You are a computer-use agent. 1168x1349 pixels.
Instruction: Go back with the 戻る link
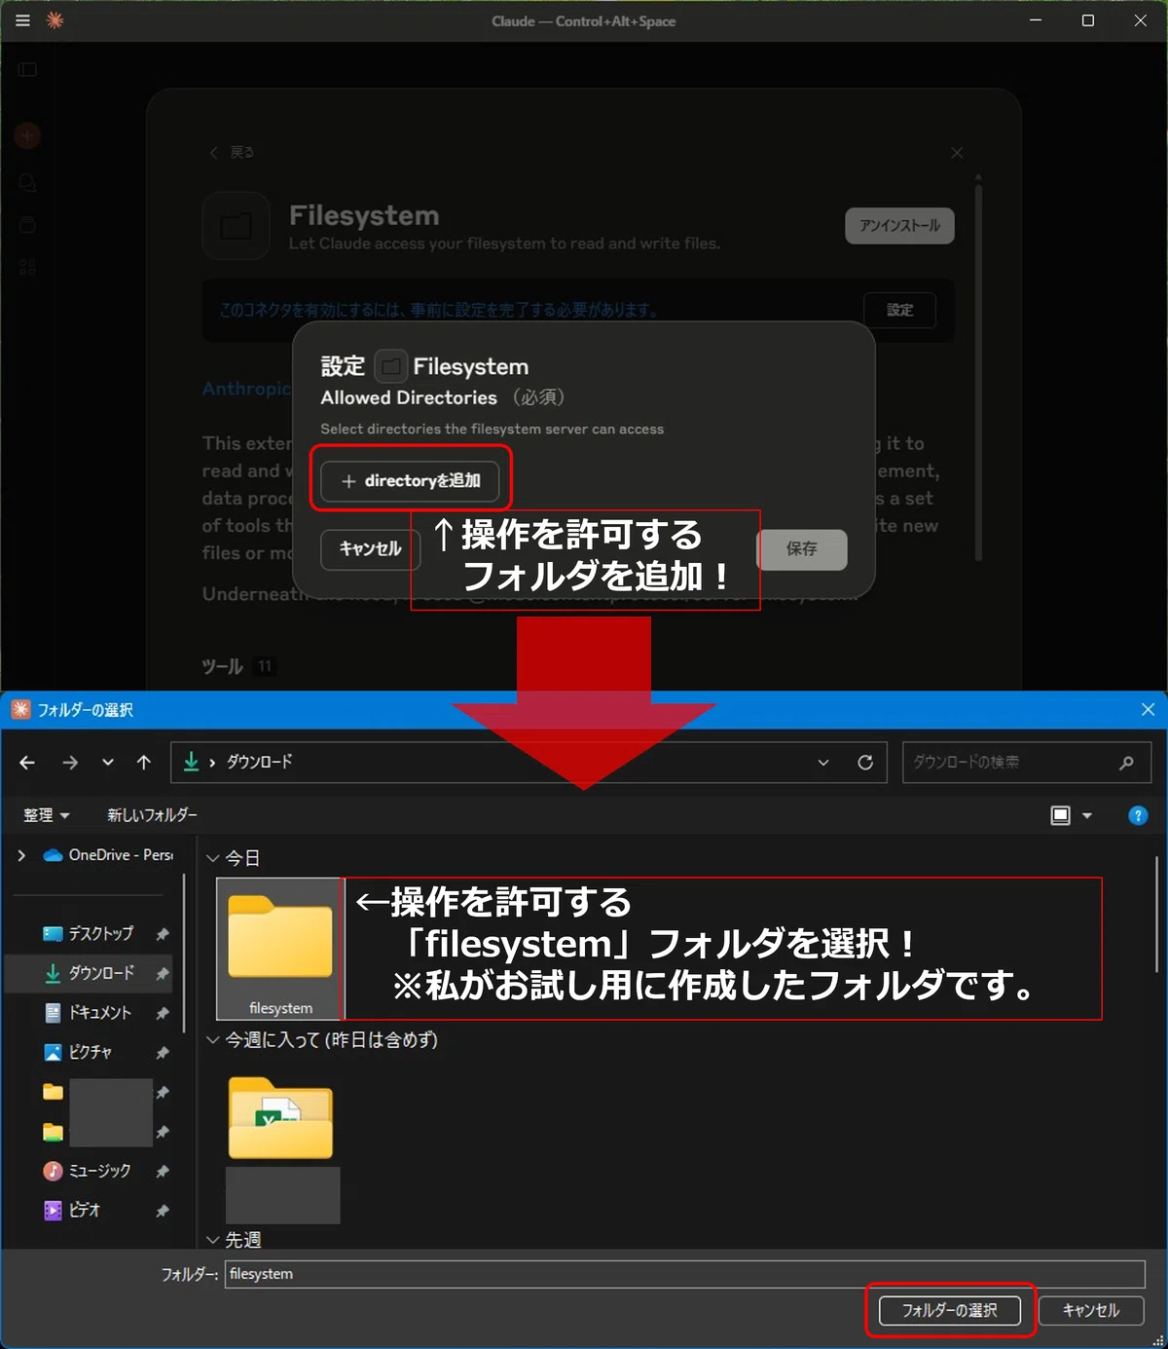(232, 152)
